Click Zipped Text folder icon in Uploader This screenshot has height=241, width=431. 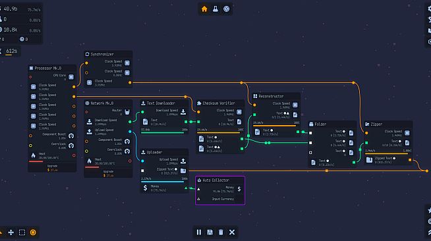point(183,171)
